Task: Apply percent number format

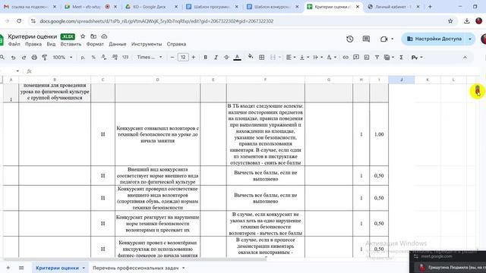Action: coord(93,58)
